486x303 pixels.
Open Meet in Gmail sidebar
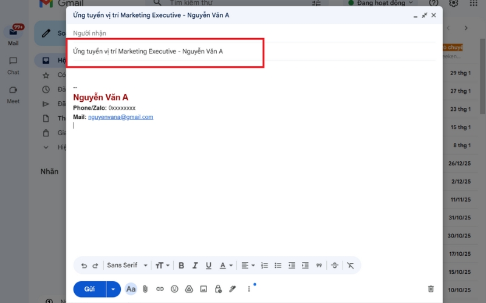[x=13, y=95]
